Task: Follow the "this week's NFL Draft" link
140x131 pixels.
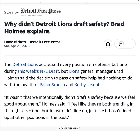Action: coord(38,71)
